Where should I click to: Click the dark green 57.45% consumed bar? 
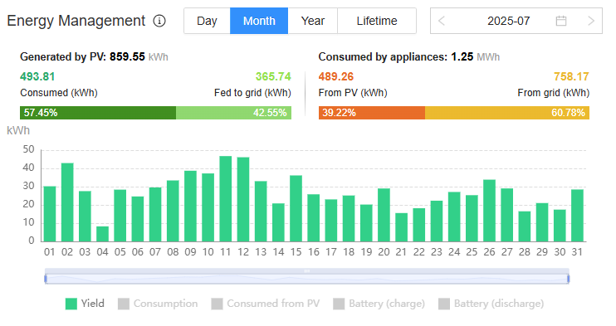click(98, 113)
